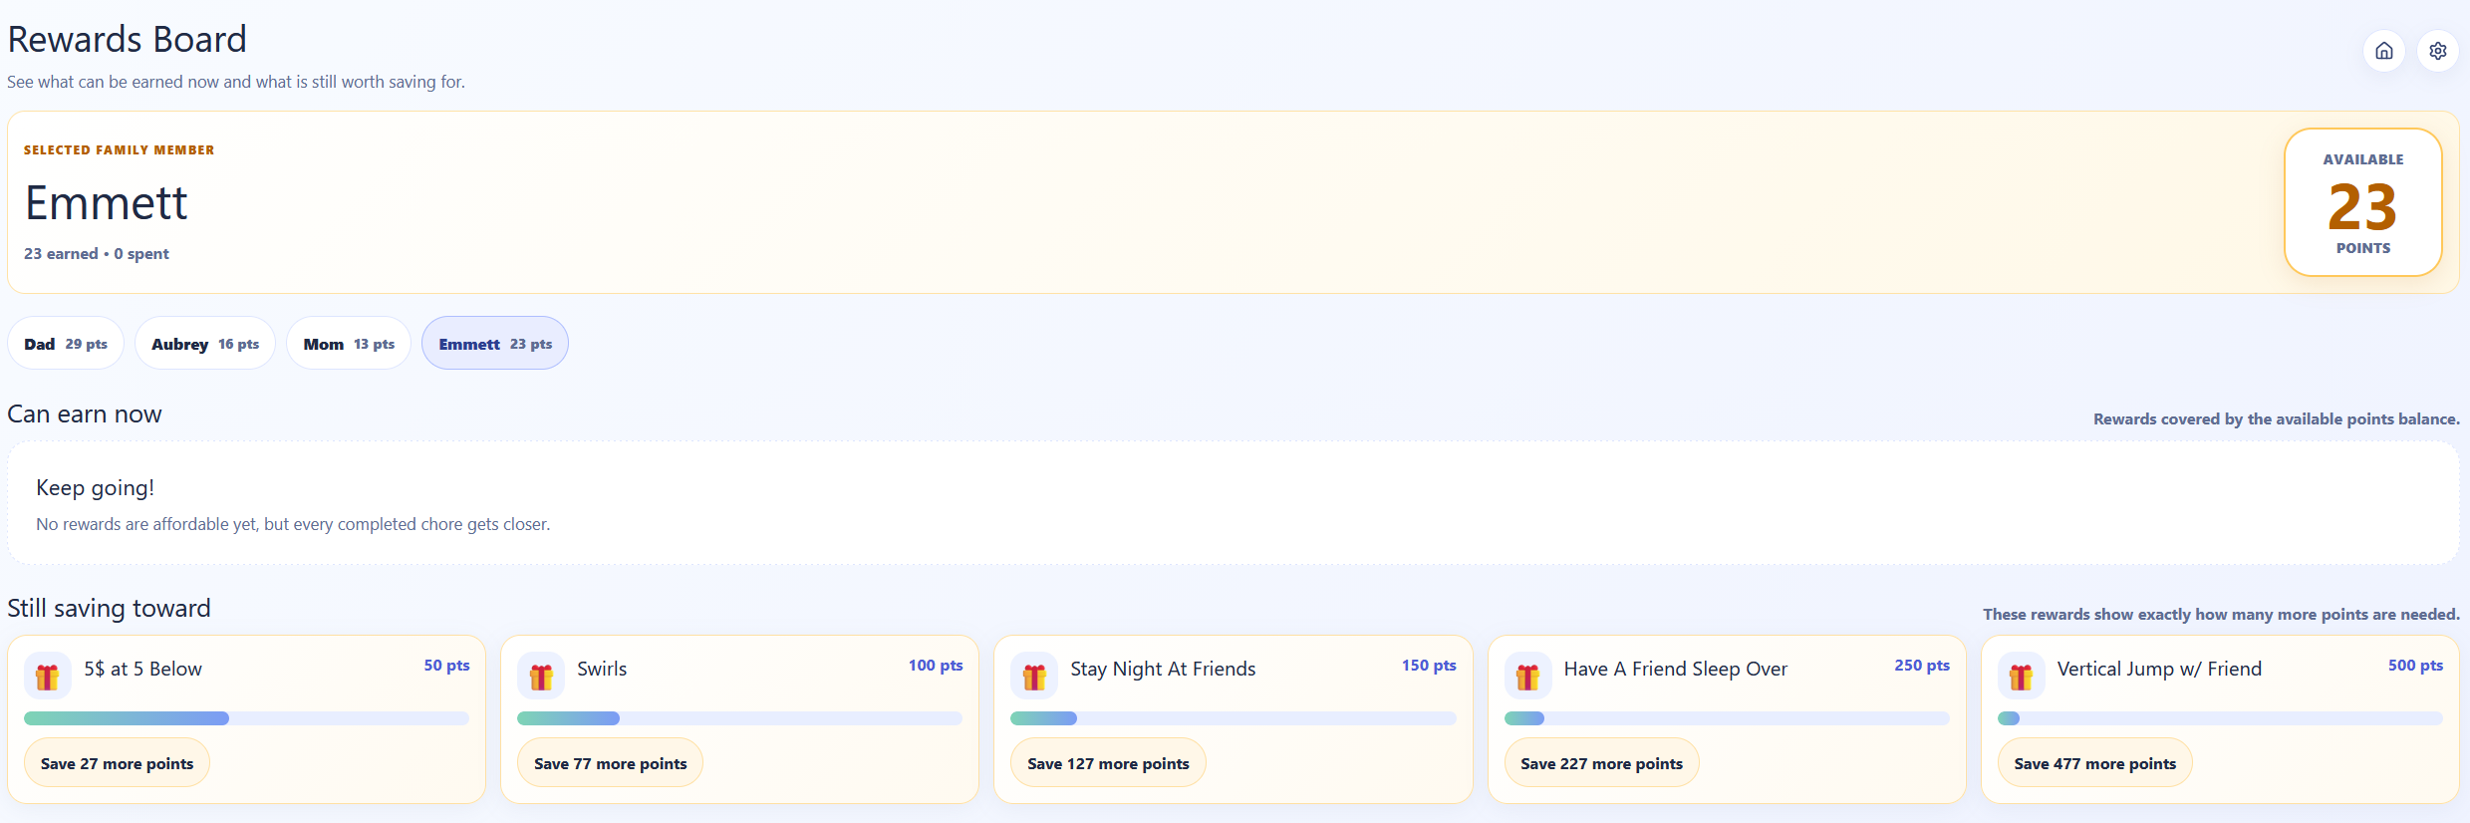Screen dimensions: 2470x823
Task: Click Save 477 more points pill
Action: click(2094, 763)
